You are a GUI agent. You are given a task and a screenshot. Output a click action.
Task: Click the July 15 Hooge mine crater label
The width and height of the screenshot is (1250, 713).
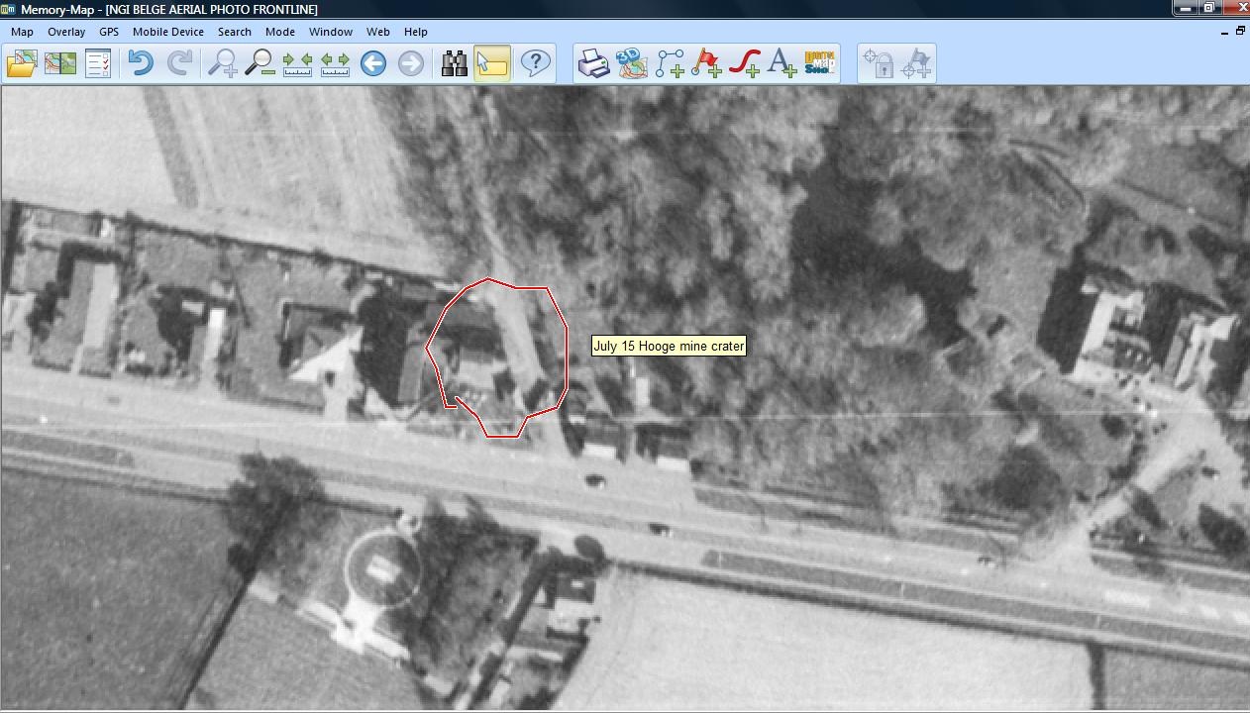point(669,346)
